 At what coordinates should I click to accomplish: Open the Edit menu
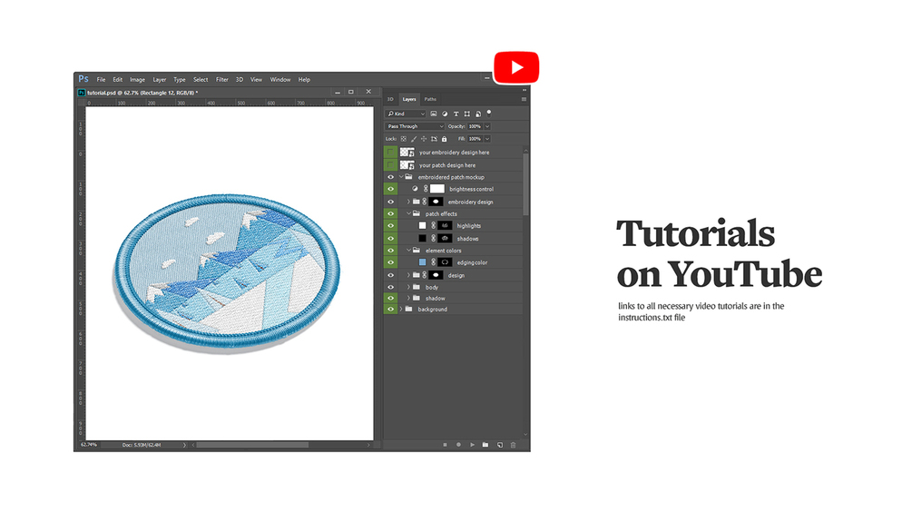click(x=117, y=80)
